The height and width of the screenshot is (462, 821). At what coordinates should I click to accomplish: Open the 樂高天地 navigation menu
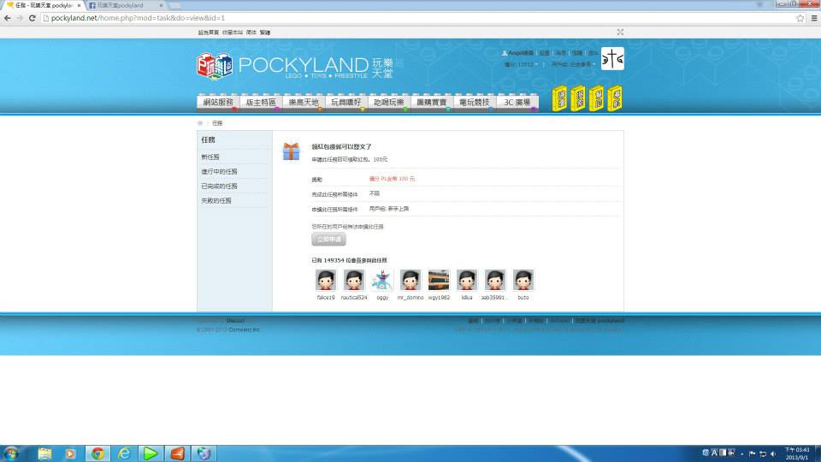(x=304, y=103)
